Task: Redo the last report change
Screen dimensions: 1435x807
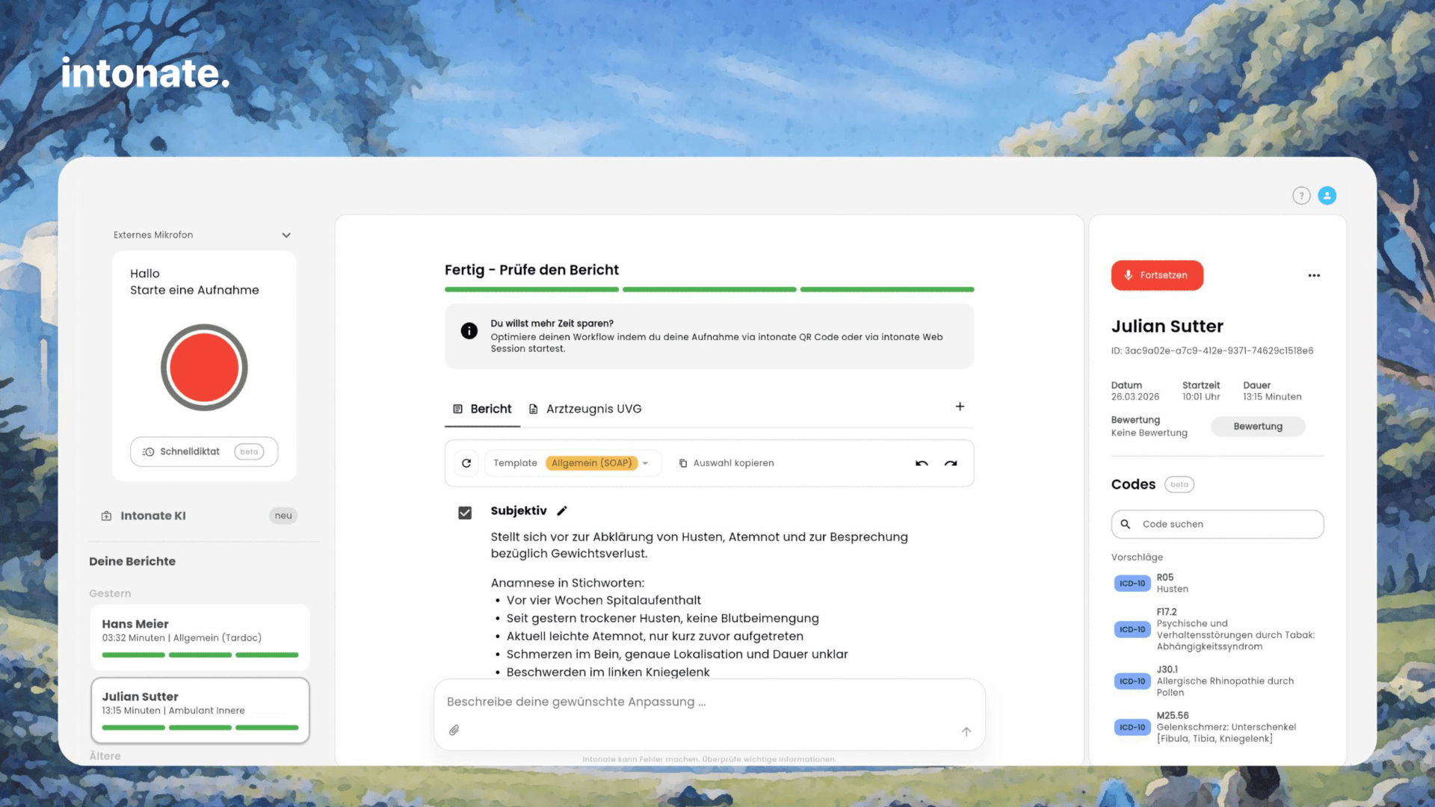Action: click(x=951, y=463)
